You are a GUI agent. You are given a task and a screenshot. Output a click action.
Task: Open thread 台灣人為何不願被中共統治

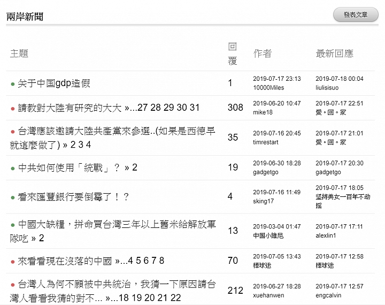coord(112,291)
